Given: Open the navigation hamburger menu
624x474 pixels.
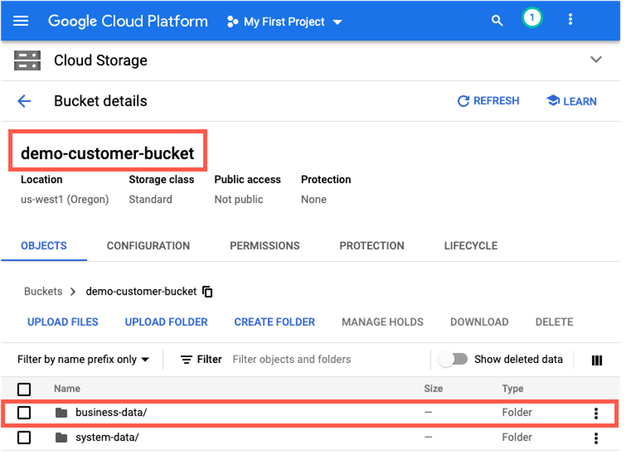Looking at the screenshot, I should pos(21,20).
